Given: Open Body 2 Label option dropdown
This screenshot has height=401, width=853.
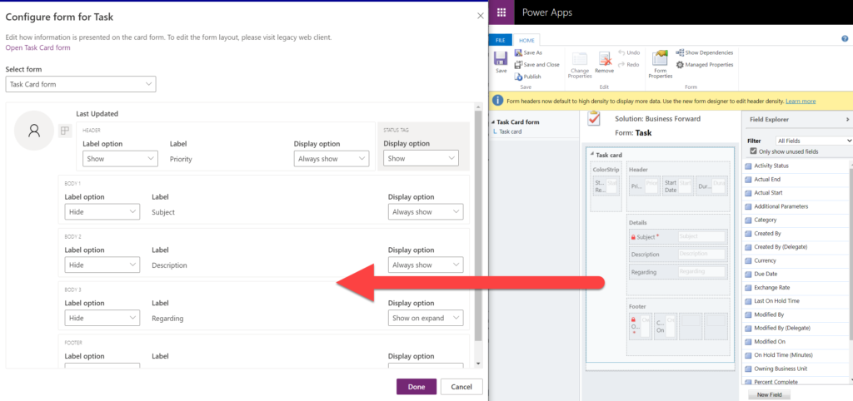Looking at the screenshot, I should pos(102,265).
